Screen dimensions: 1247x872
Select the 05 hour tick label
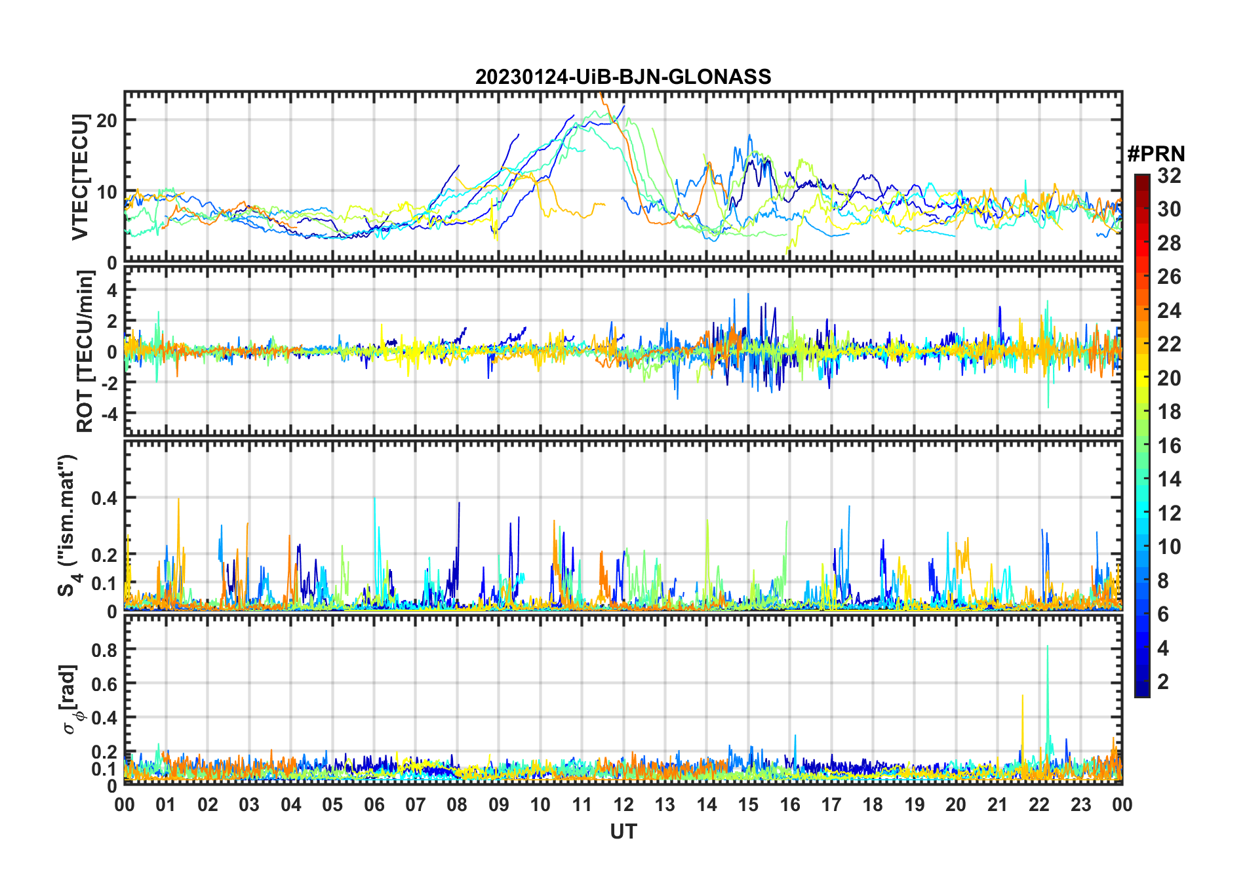[332, 804]
